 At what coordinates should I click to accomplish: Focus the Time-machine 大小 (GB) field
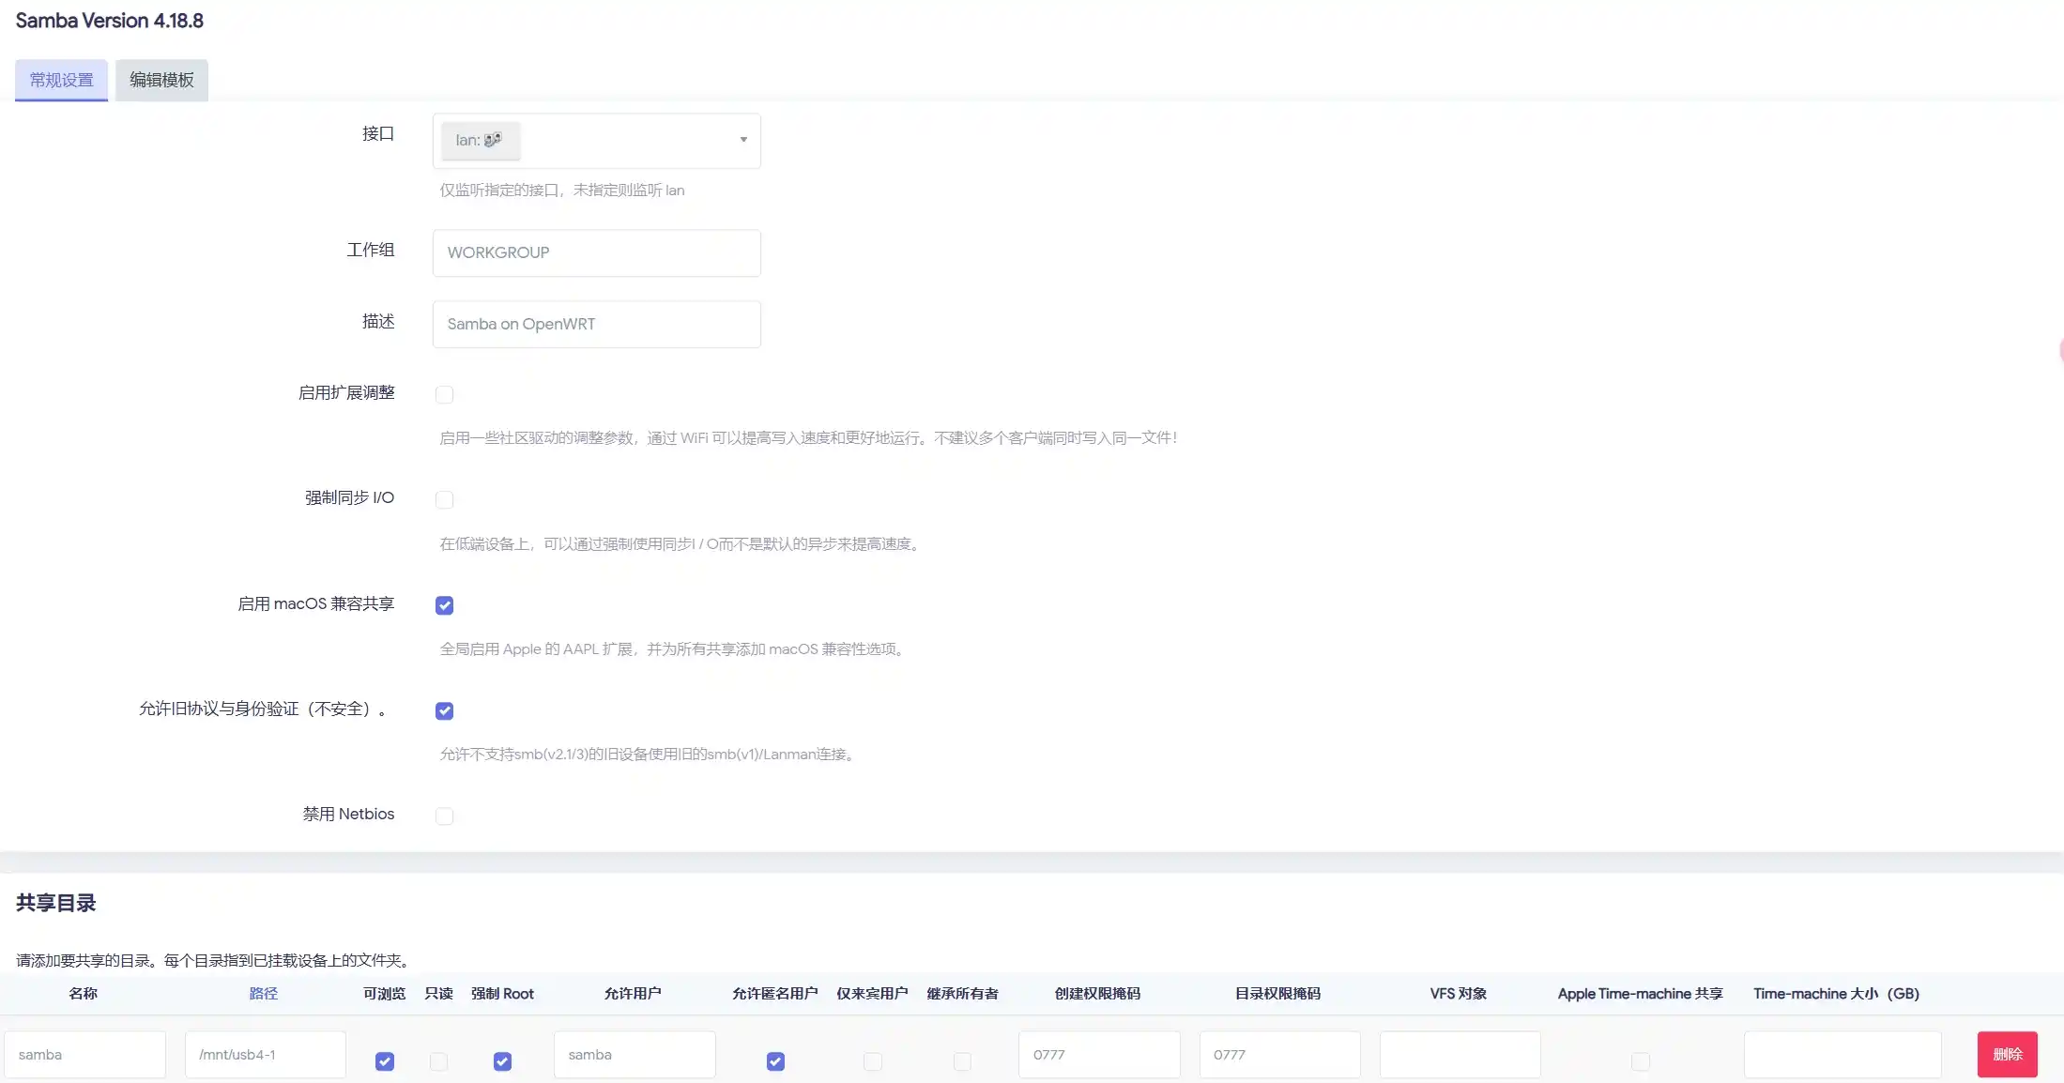(1842, 1055)
